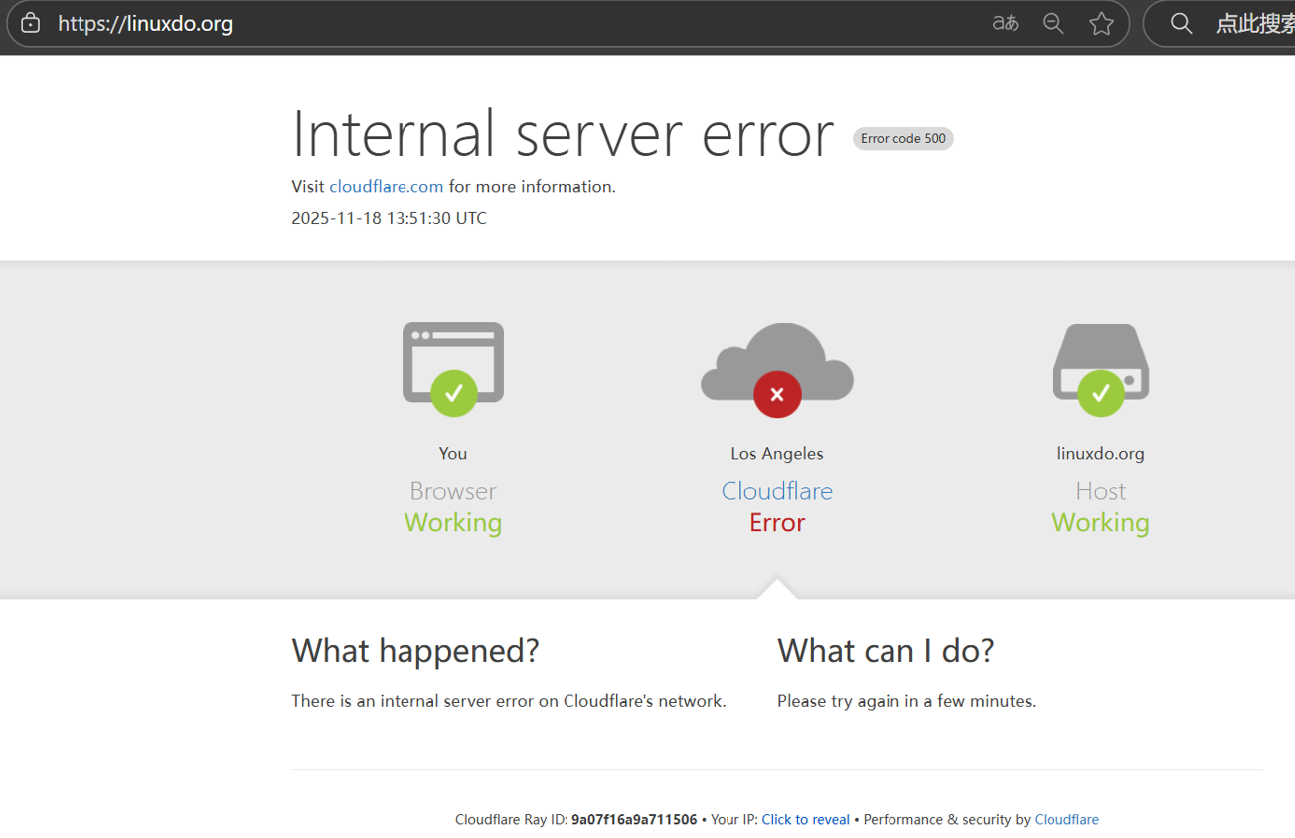This screenshot has height=838, width=1295.
Task: Select the linuxdo.org address bar URL
Action: coord(145,23)
